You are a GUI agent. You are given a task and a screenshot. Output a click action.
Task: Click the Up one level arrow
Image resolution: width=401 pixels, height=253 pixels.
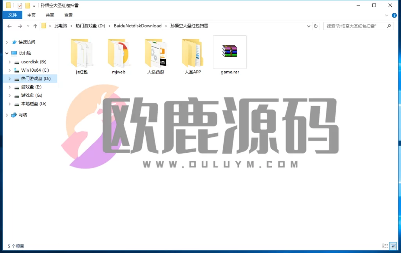[x=35, y=26]
